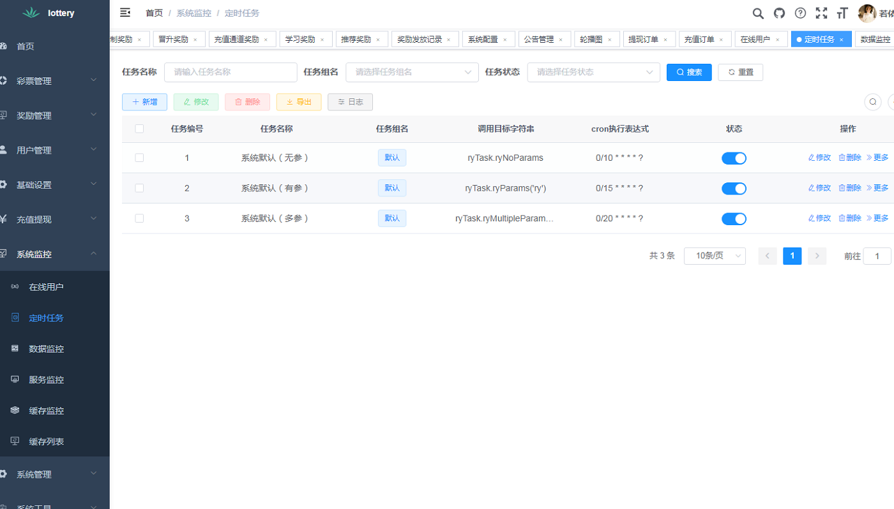Click the 搜索 button
This screenshot has height=509, width=894.
[689, 72]
